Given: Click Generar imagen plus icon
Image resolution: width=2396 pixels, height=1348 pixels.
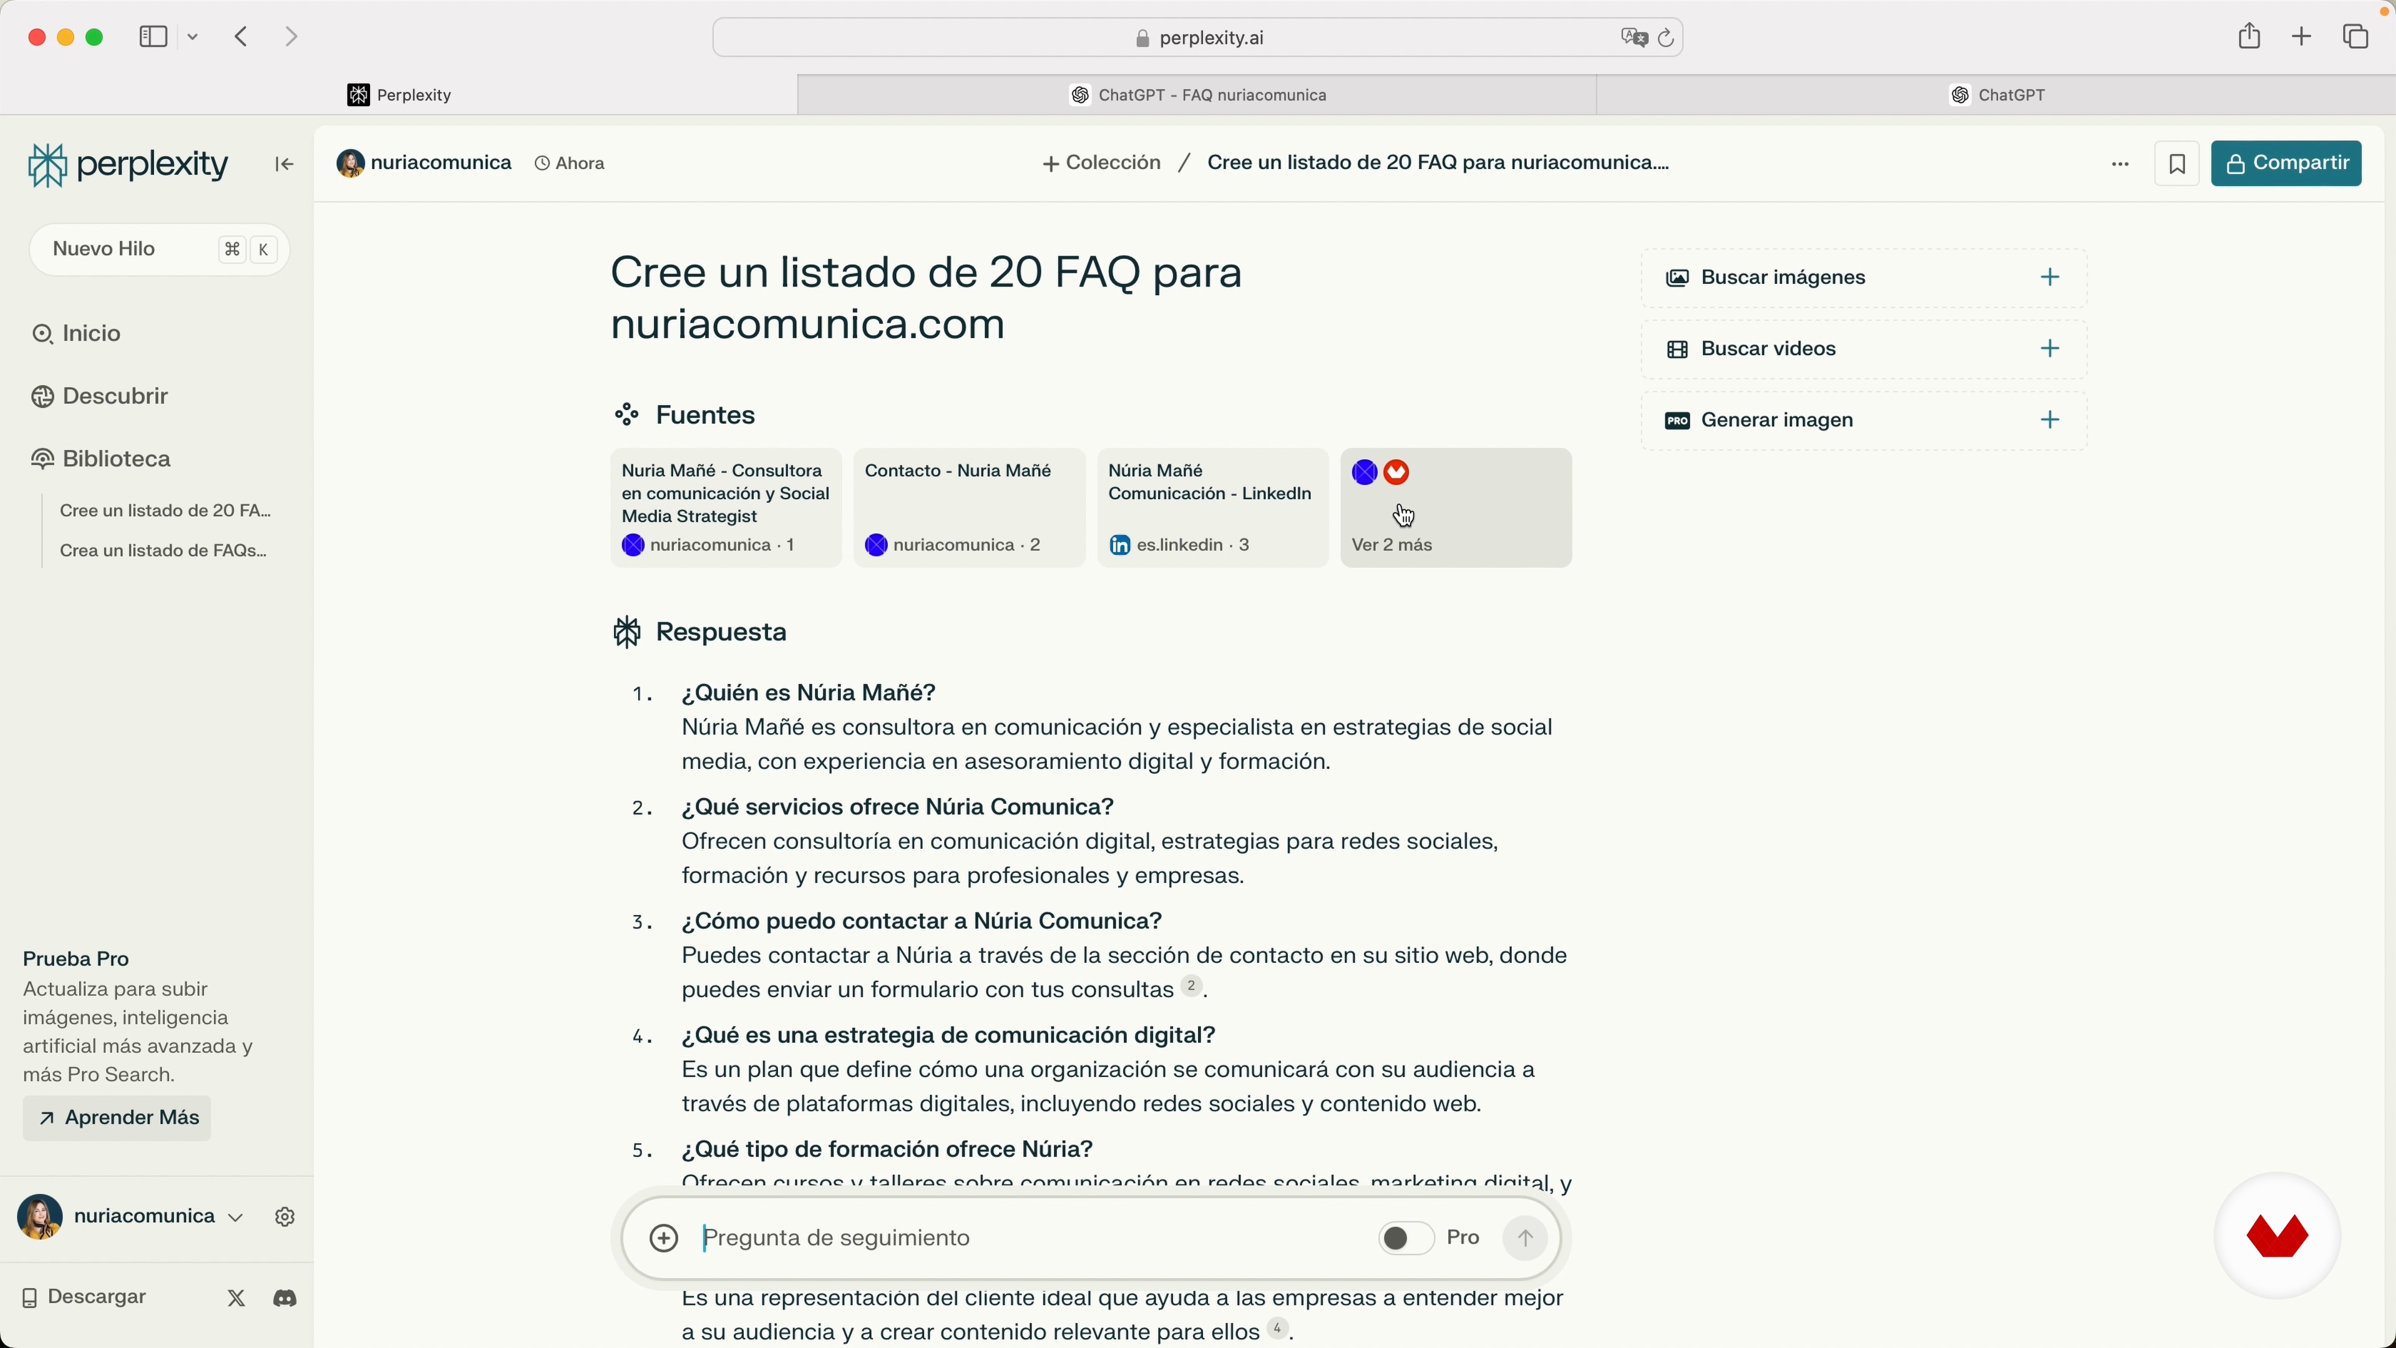Looking at the screenshot, I should click(2050, 421).
